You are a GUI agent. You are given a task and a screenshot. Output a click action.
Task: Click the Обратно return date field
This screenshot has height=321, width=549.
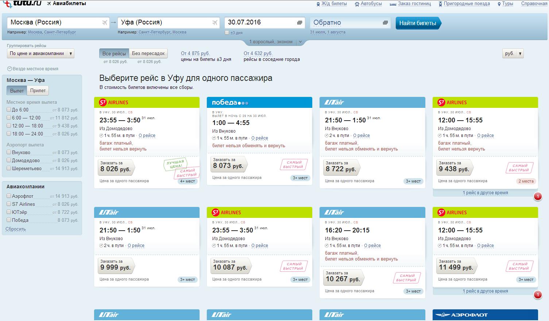350,23
